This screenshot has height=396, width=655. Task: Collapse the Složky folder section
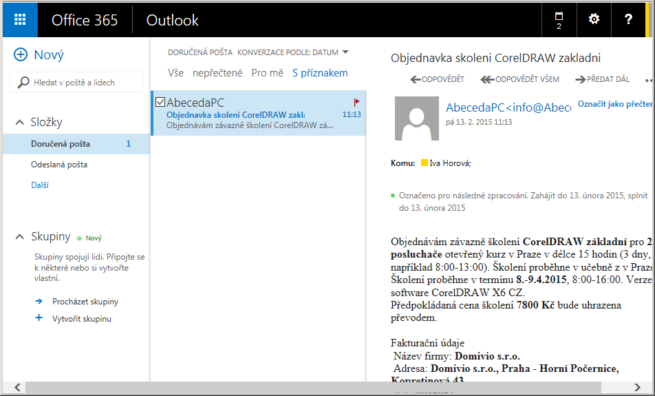click(x=19, y=123)
